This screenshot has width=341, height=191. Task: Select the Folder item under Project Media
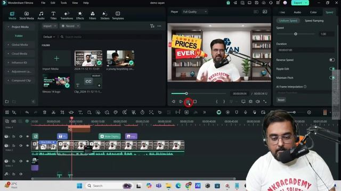click(19, 36)
